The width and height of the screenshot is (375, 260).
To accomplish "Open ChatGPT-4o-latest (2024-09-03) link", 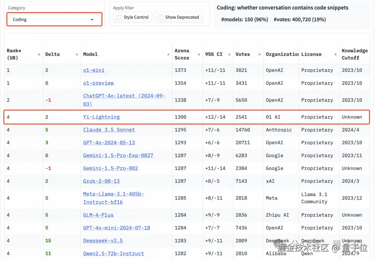I will tap(124, 100).
